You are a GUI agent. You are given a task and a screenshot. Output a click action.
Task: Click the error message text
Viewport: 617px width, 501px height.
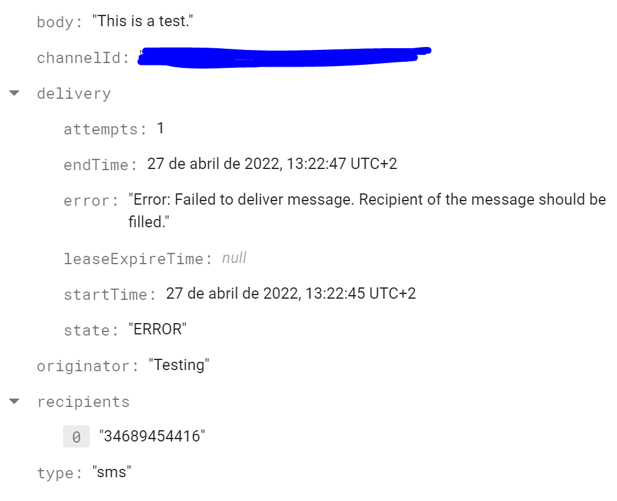pyautogui.click(x=367, y=211)
